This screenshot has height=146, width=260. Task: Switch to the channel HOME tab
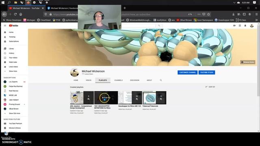coord(76,80)
